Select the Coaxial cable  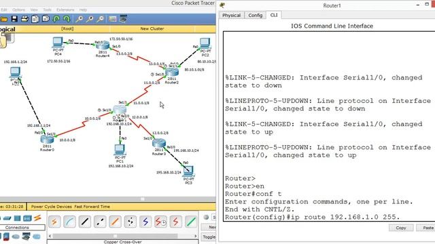pos(145,222)
